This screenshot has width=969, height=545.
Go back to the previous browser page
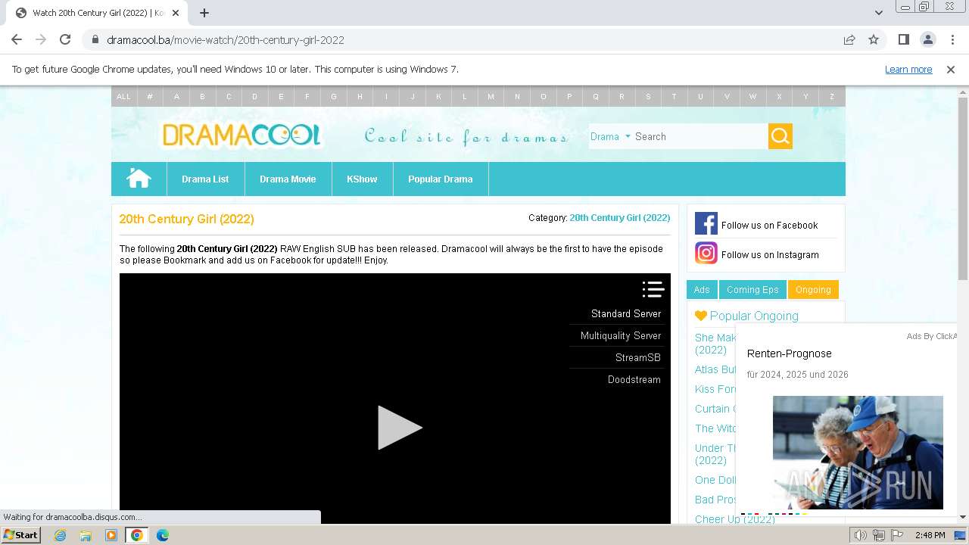[17, 39]
